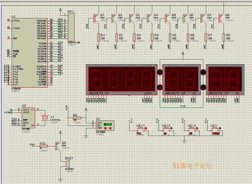
Task: Push the KEY3 button cap
Action: pyautogui.click(x=192, y=128)
